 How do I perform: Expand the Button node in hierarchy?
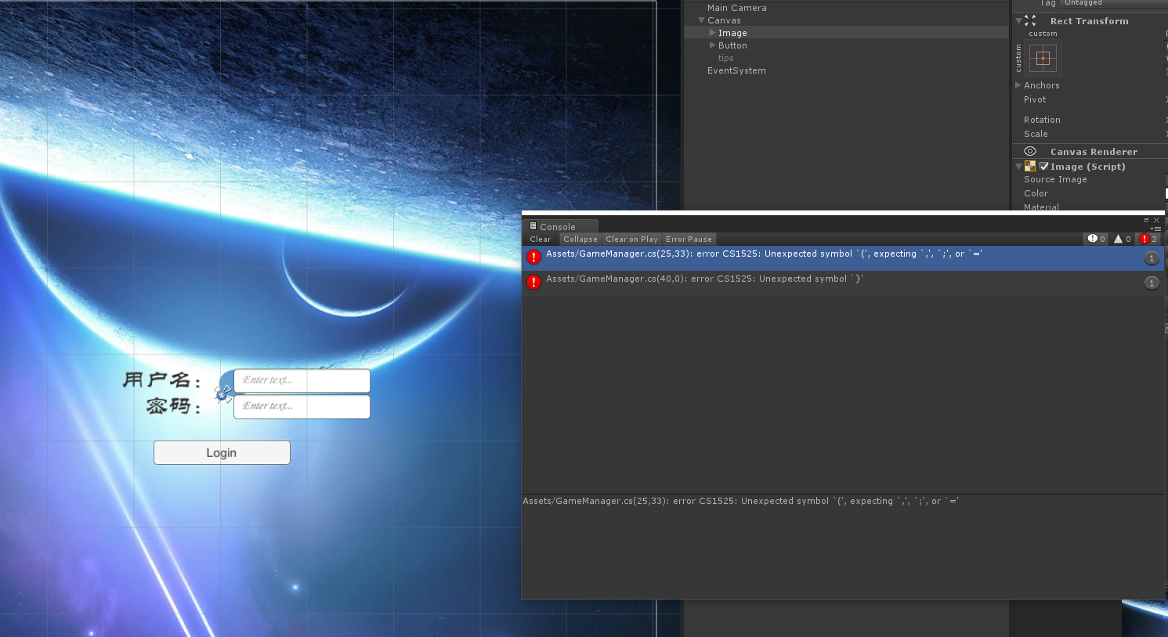point(712,45)
